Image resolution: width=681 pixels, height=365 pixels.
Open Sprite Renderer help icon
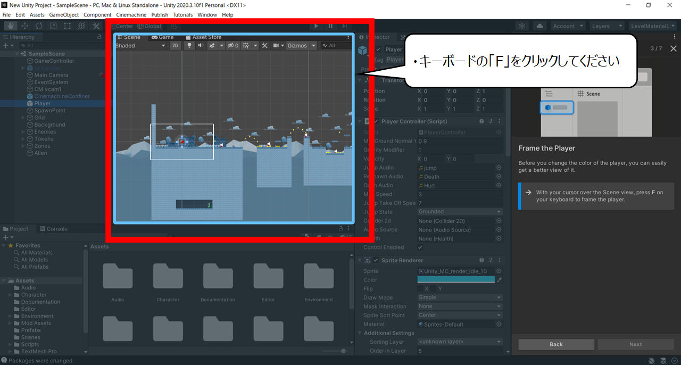coord(481,260)
